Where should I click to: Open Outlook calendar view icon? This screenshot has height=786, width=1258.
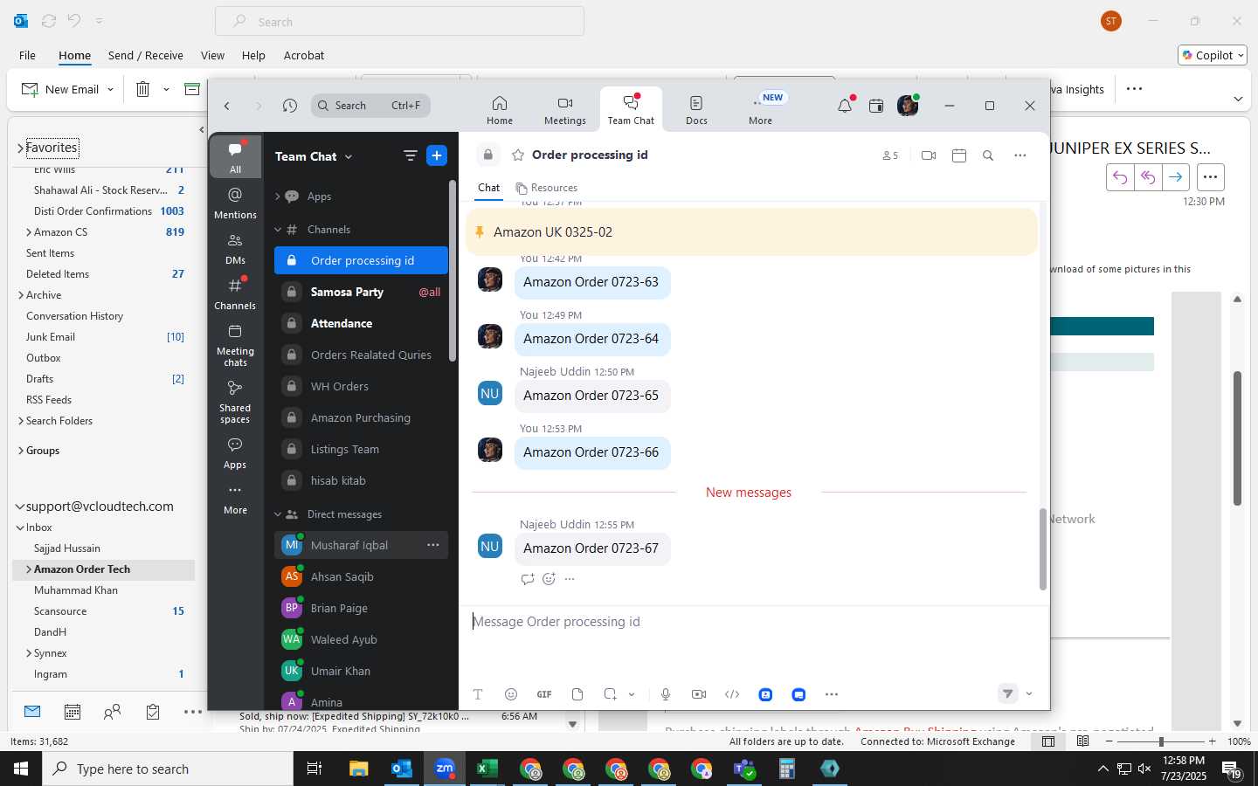[x=73, y=712]
